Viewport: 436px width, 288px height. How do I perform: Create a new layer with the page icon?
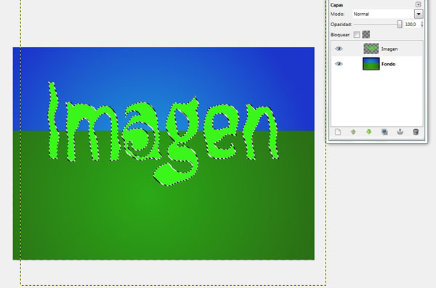coord(338,132)
